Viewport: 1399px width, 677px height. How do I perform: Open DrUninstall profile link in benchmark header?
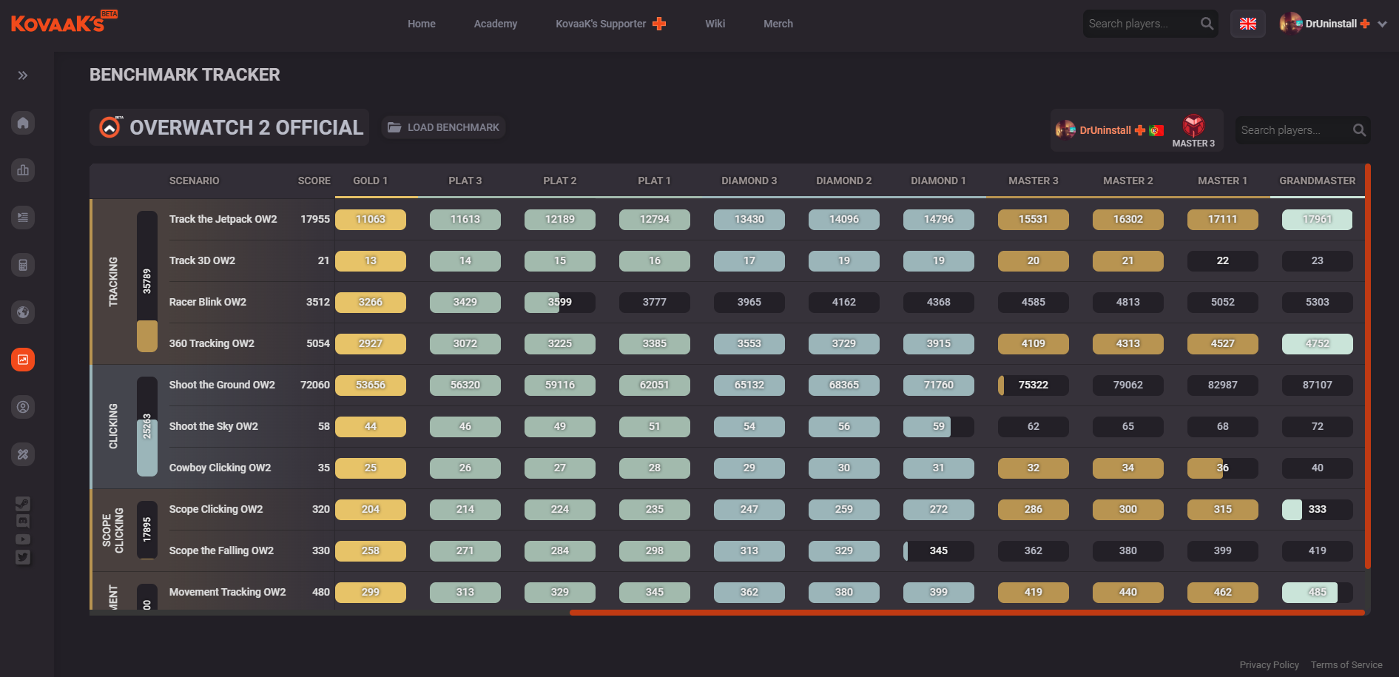(x=1105, y=130)
